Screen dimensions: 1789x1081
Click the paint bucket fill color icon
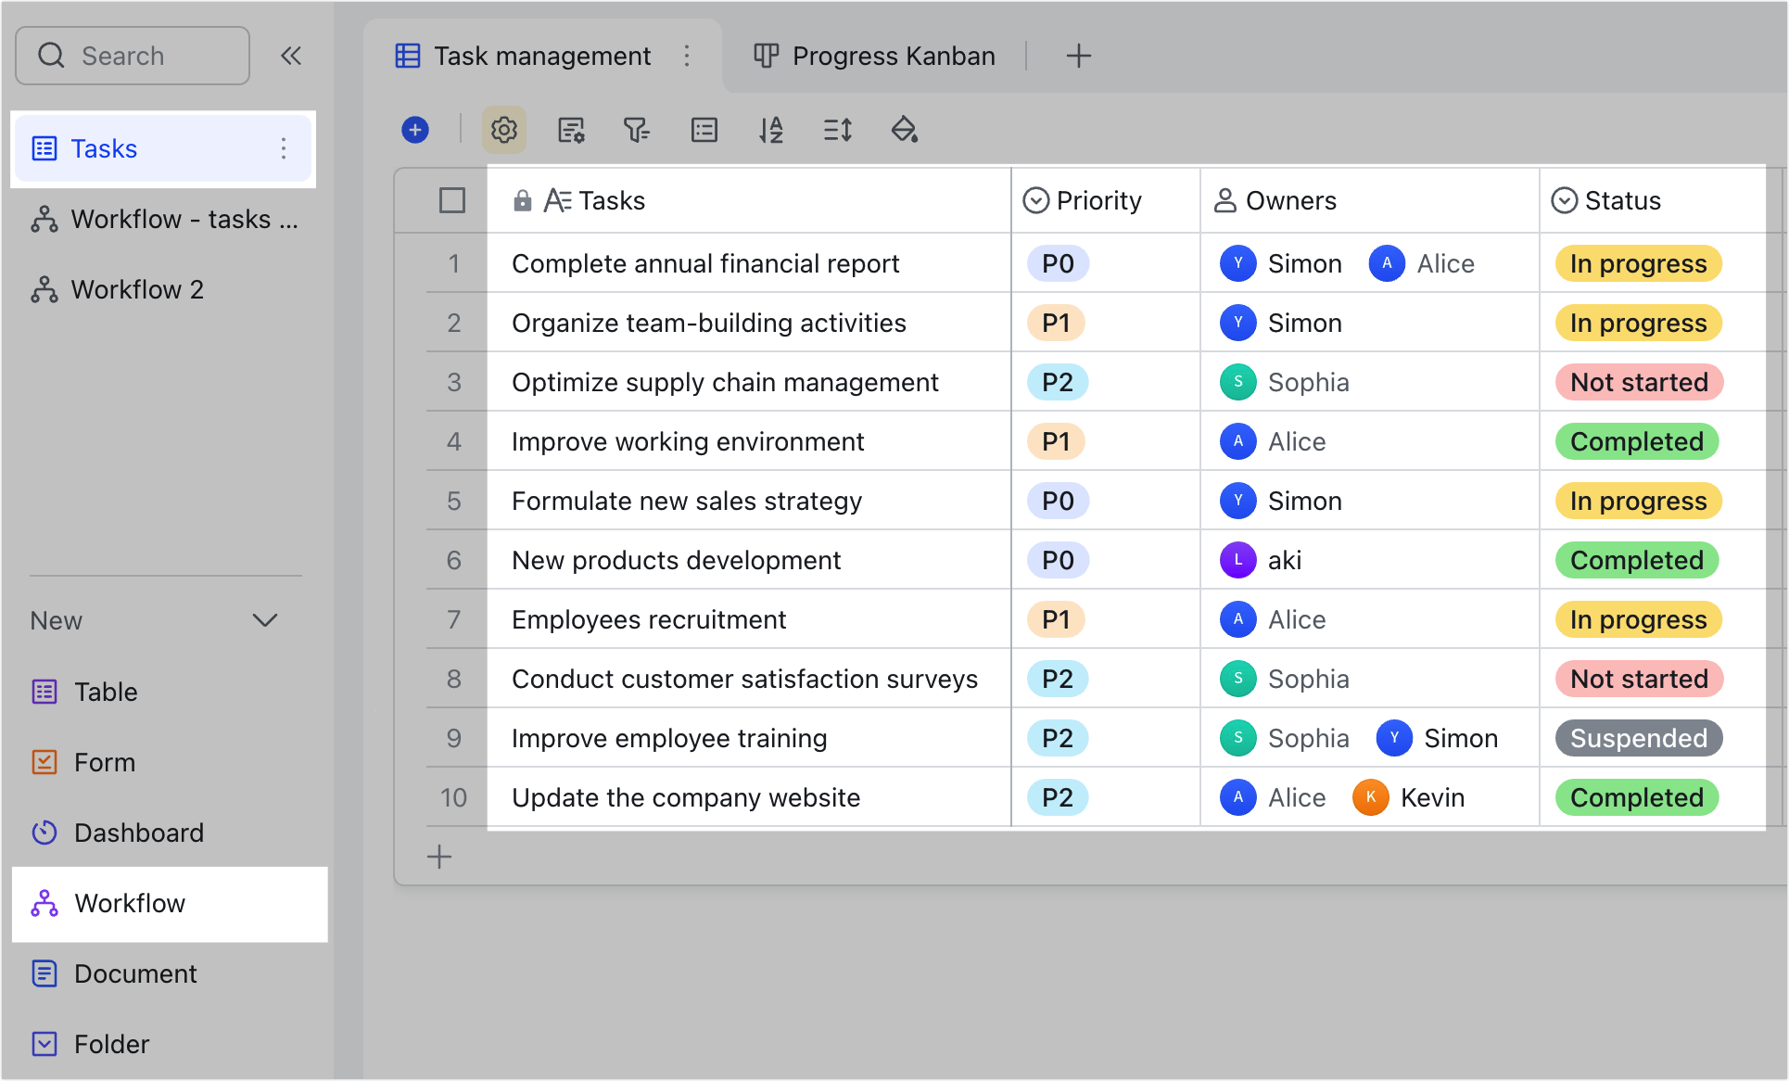pyautogui.click(x=905, y=130)
